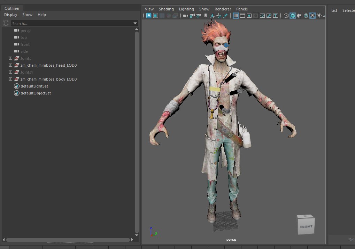Toggle the 2D Pan/Zoom icon
This screenshot has height=249, width=355.
point(219,16)
